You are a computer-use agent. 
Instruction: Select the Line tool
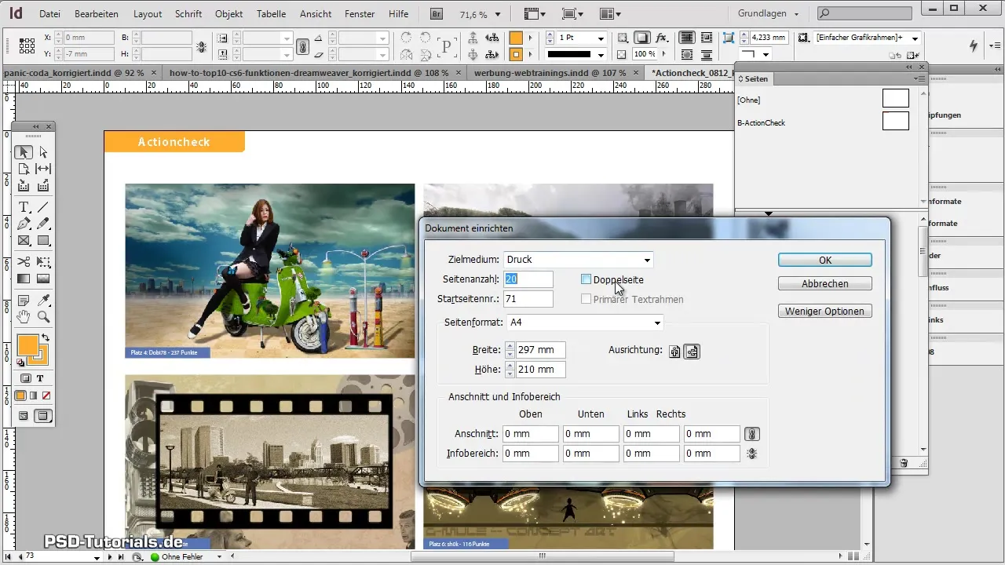point(43,207)
